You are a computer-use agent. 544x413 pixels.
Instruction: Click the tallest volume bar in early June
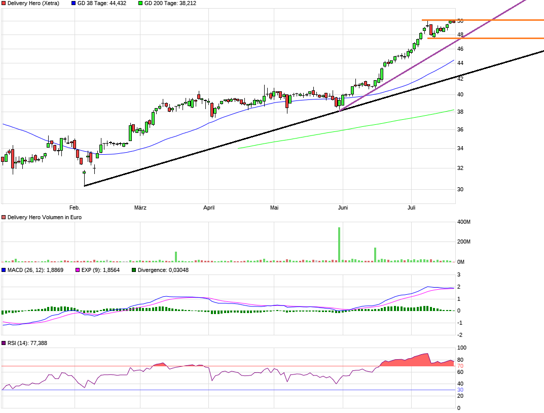(339, 245)
